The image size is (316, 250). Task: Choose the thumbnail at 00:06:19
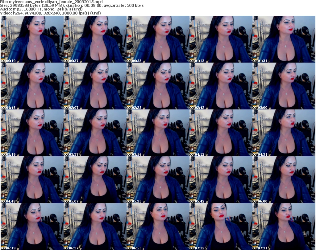point(32,227)
